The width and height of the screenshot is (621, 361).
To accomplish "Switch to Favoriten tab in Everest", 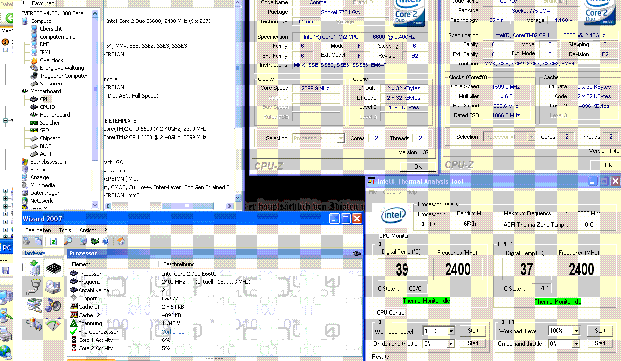I will pos(43,3).
